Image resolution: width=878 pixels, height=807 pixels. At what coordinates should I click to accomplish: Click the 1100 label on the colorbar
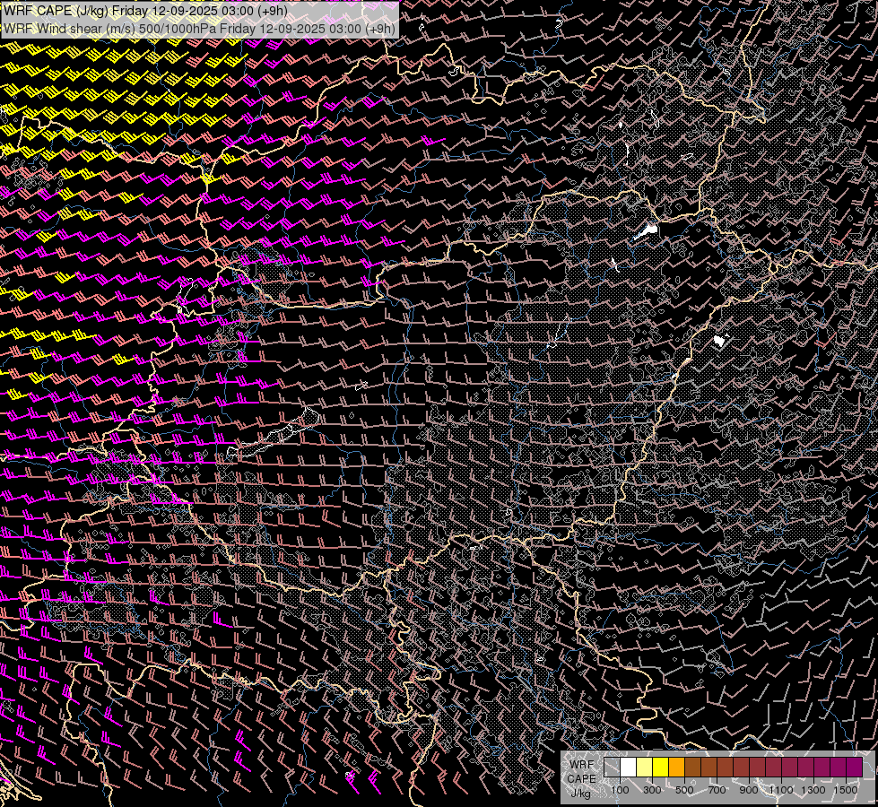click(781, 790)
